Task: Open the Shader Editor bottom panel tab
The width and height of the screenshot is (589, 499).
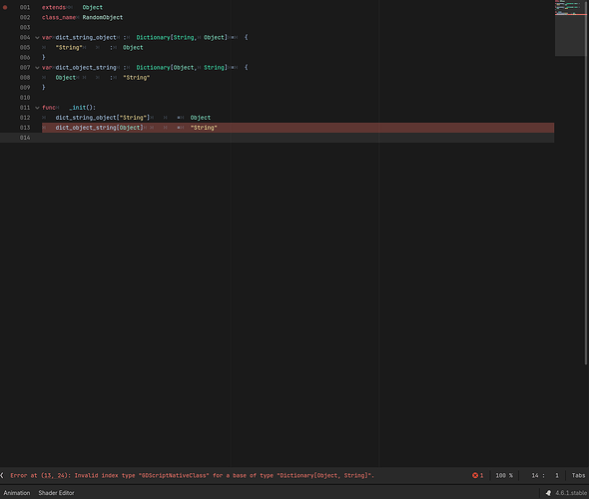Action: pyautogui.click(x=56, y=493)
